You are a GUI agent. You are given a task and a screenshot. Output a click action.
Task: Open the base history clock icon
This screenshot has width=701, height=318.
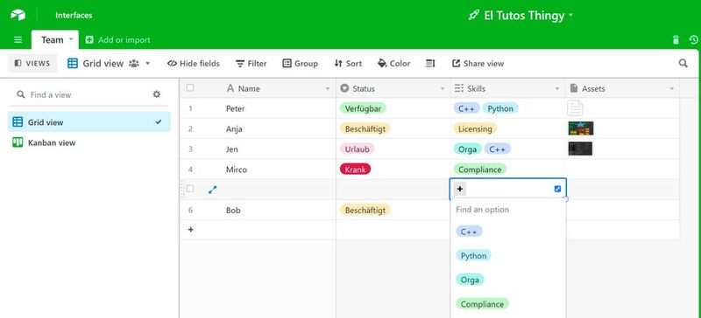pos(693,39)
